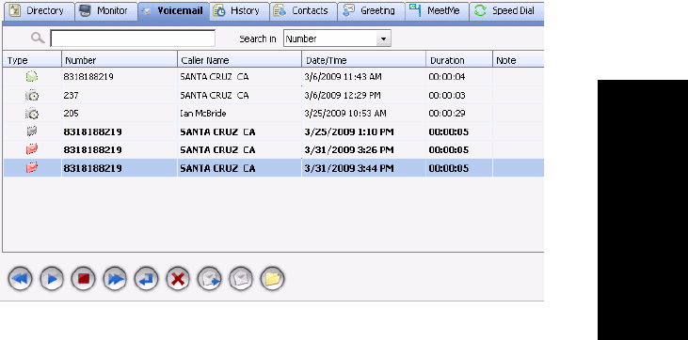Click date 3/6/2009 12:29 PM
The height and width of the screenshot is (340, 688).
tap(343, 95)
